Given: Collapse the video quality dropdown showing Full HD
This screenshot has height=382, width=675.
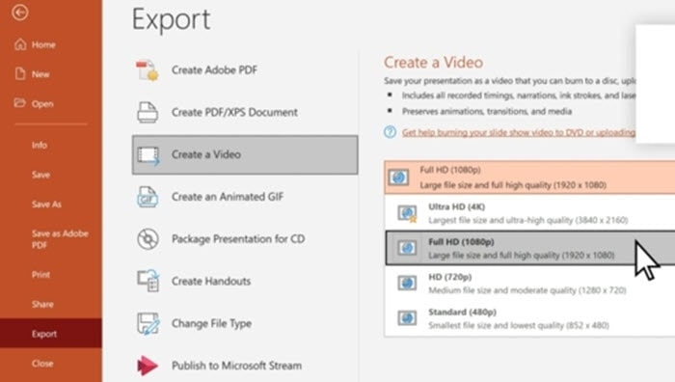Looking at the screenshot, I should [529, 177].
